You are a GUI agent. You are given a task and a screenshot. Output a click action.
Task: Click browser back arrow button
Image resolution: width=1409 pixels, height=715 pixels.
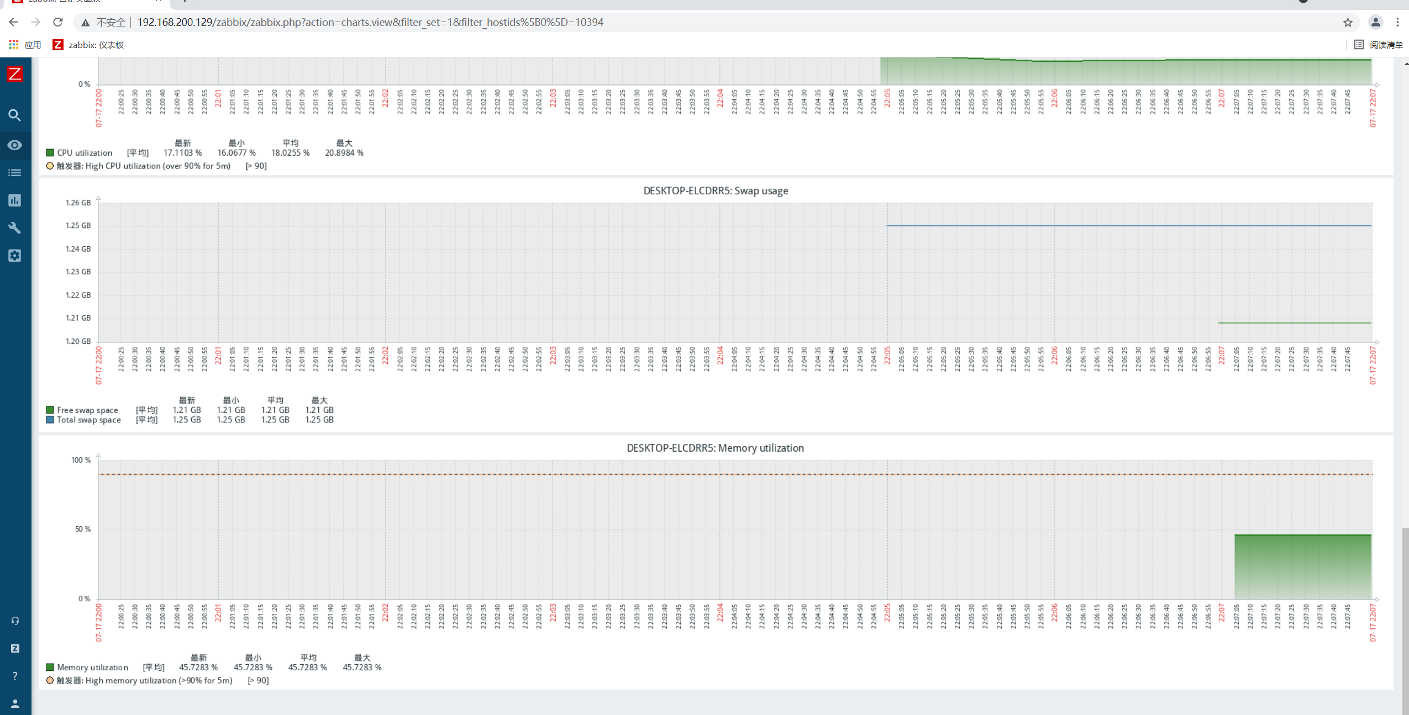point(14,22)
